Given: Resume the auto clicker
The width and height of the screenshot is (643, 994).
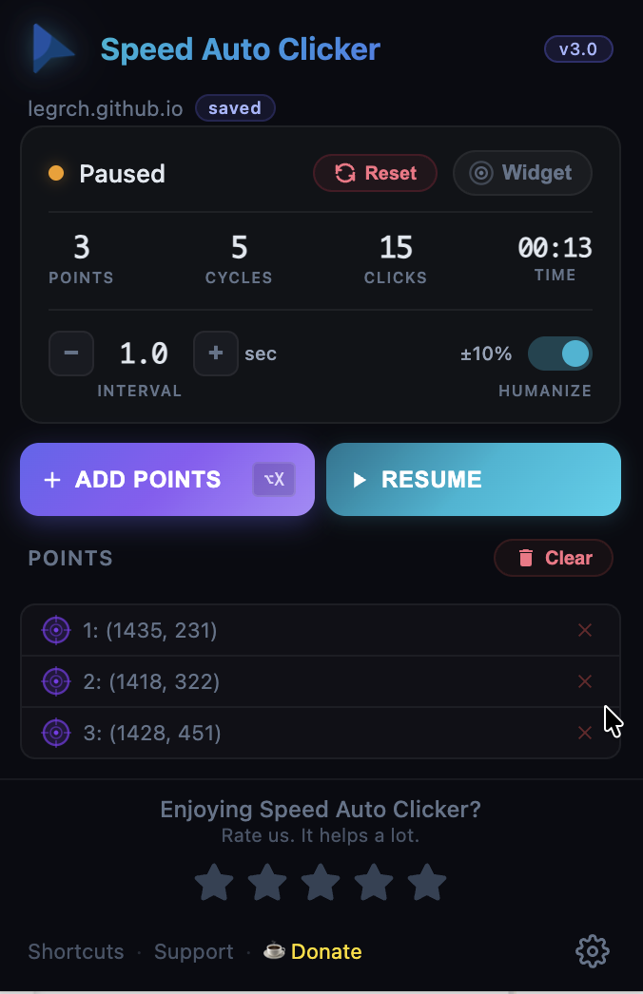Looking at the screenshot, I should (x=473, y=479).
